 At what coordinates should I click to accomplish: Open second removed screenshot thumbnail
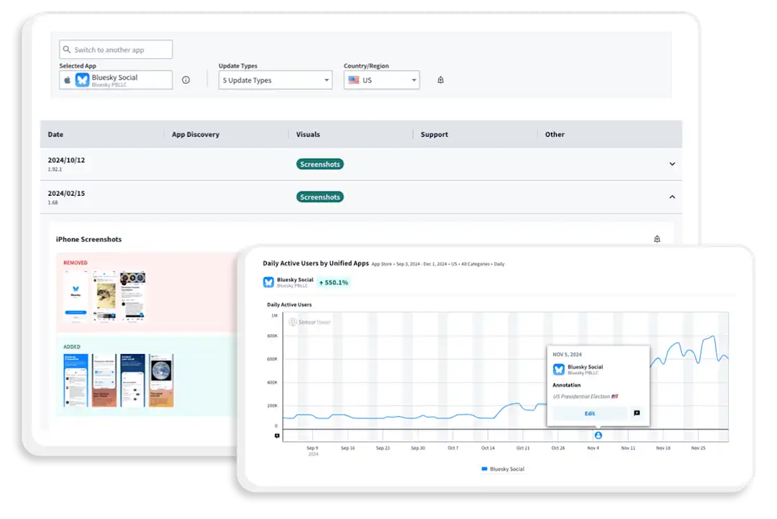pyautogui.click(x=104, y=297)
